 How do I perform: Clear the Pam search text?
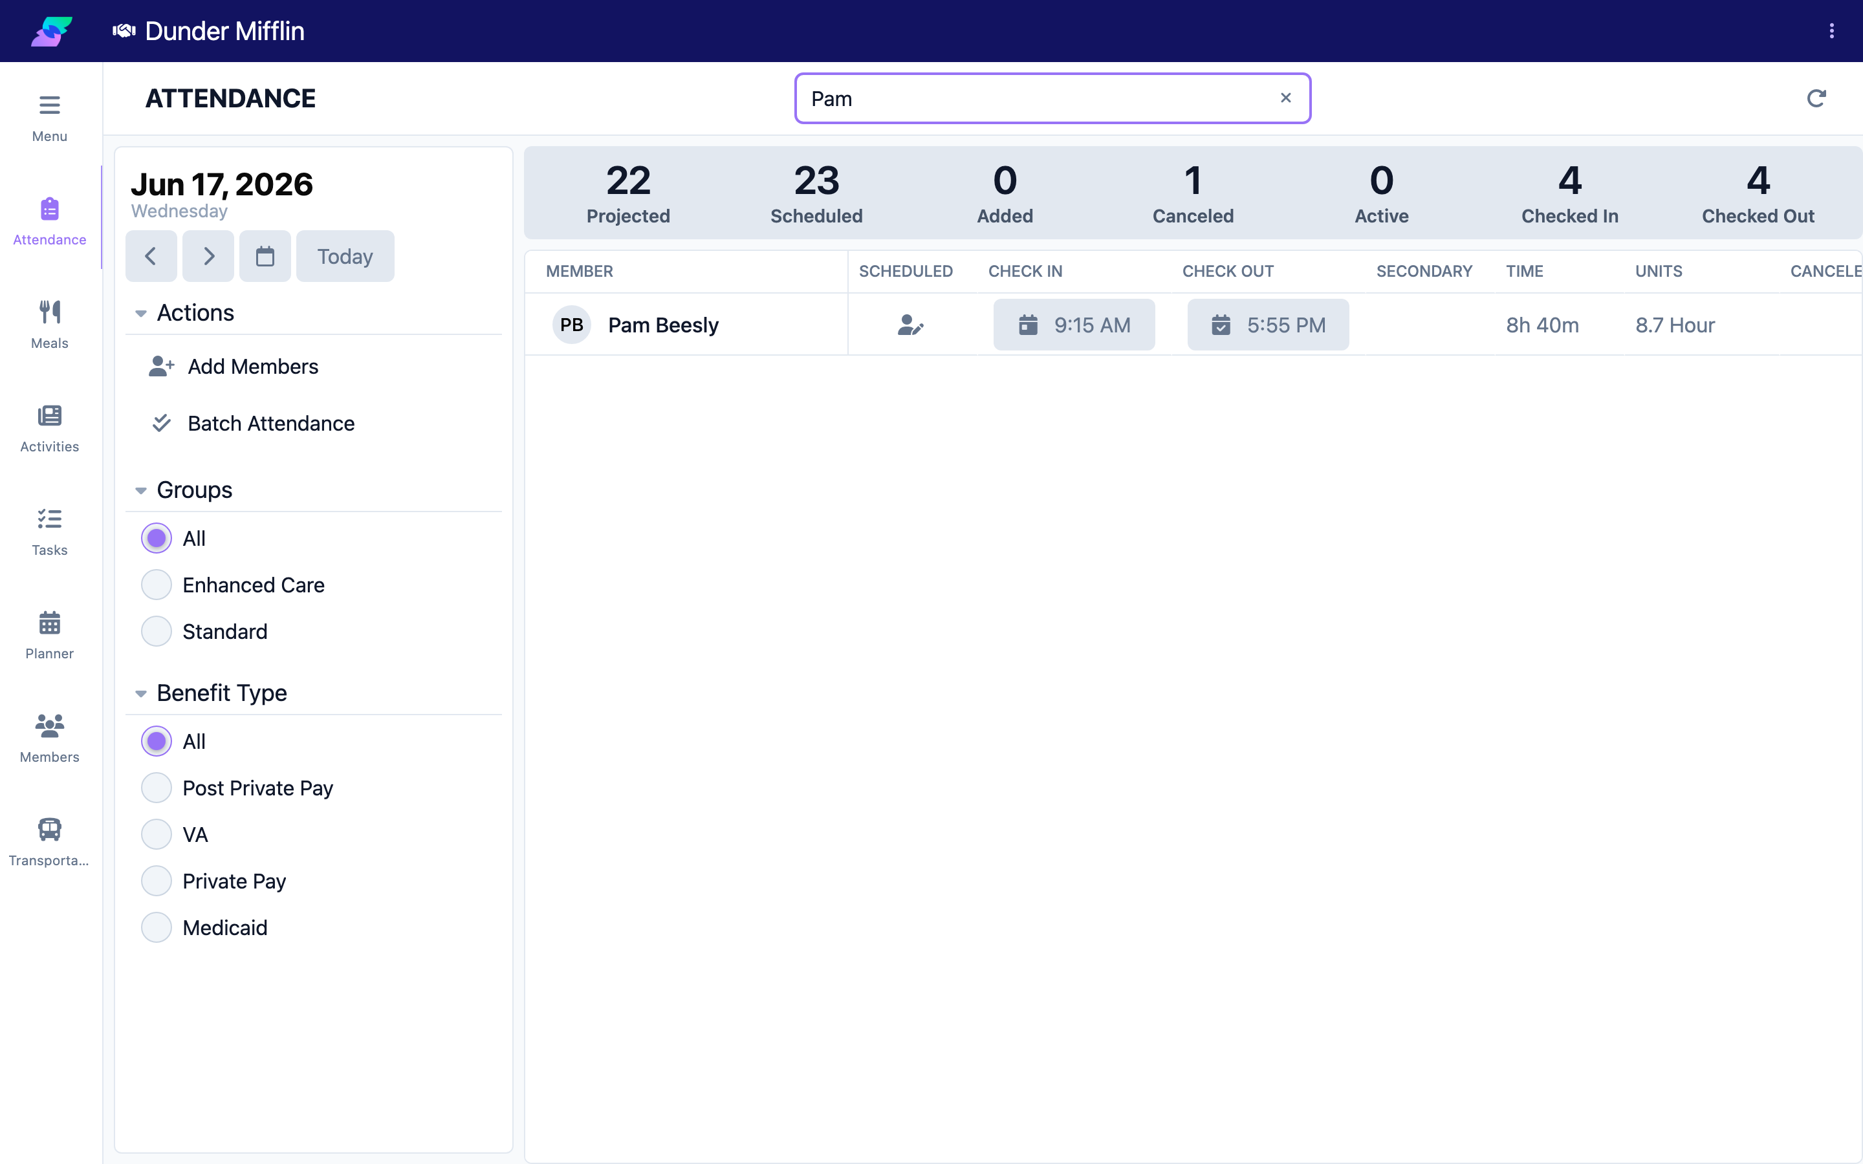pos(1285,98)
